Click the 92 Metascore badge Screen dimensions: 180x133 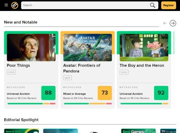[x=161, y=93]
